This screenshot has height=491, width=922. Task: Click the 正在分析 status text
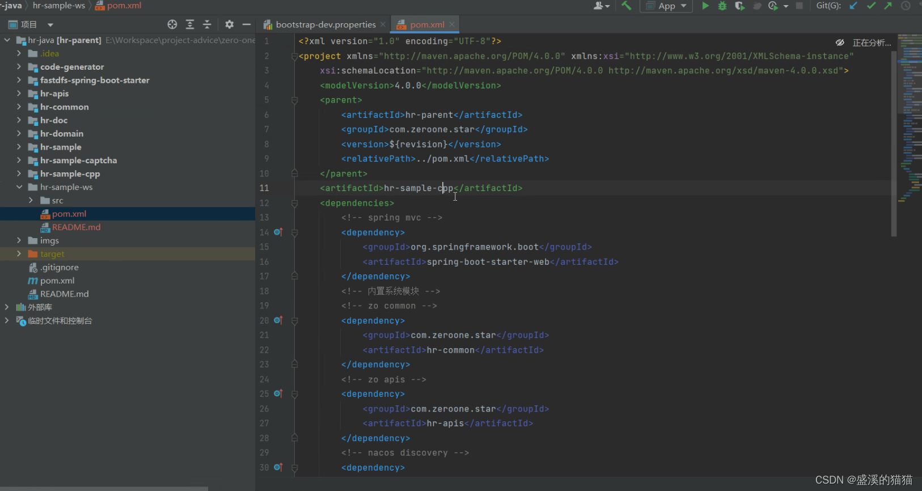tap(872, 43)
